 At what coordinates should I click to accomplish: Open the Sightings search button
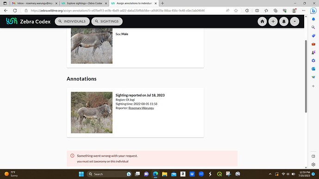pyautogui.click(x=107, y=21)
